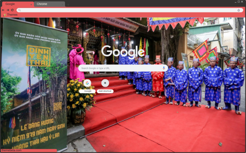Click the Add shortcut label
Viewport: 246px width, 153px height.
click(x=105, y=91)
